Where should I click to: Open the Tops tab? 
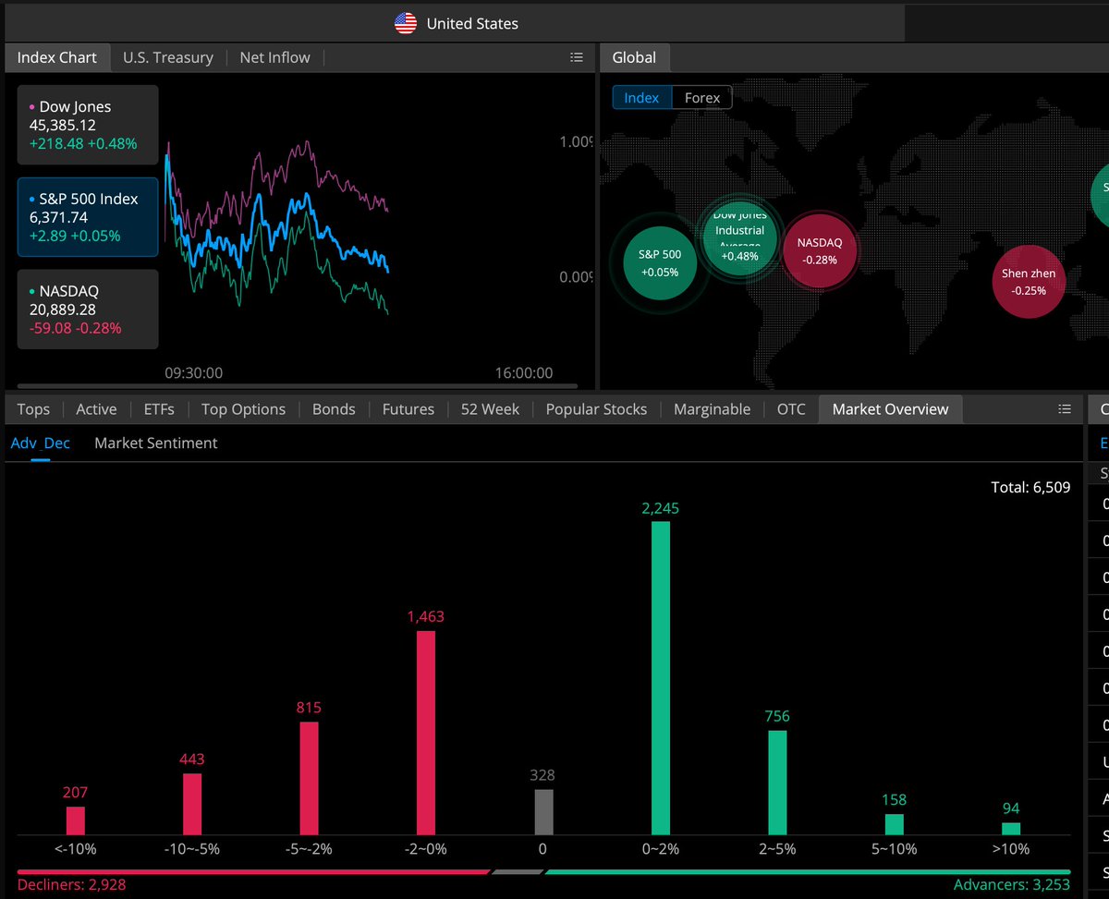33,409
